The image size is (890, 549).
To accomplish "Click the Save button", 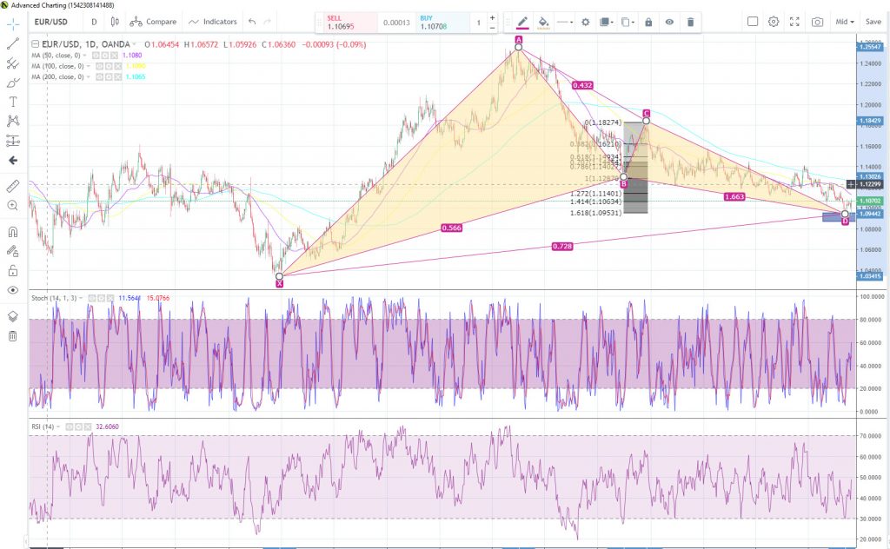I will click(873, 22).
